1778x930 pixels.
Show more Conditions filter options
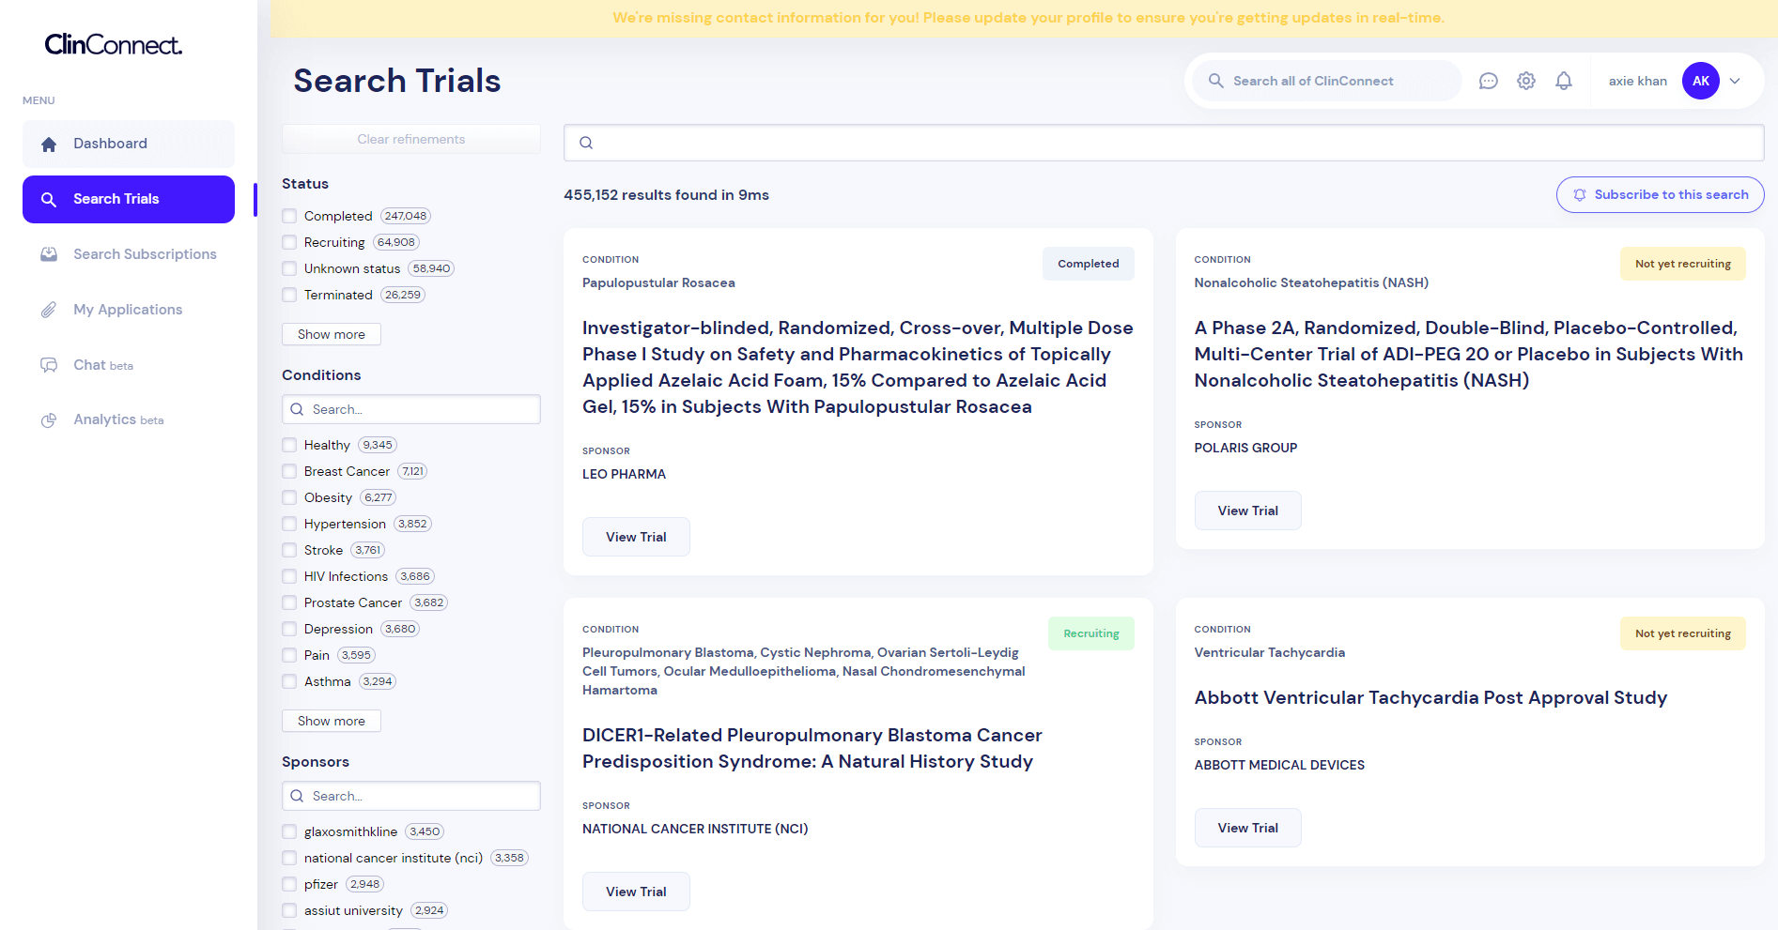click(x=331, y=721)
